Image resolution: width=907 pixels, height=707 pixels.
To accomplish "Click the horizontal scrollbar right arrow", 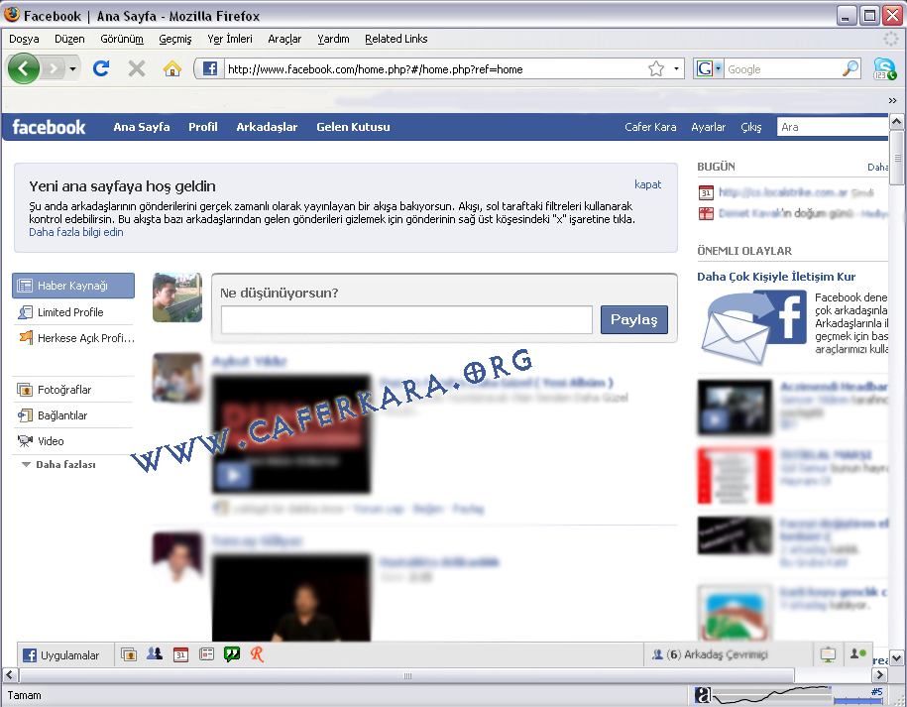I will click(x=880, y=674).
